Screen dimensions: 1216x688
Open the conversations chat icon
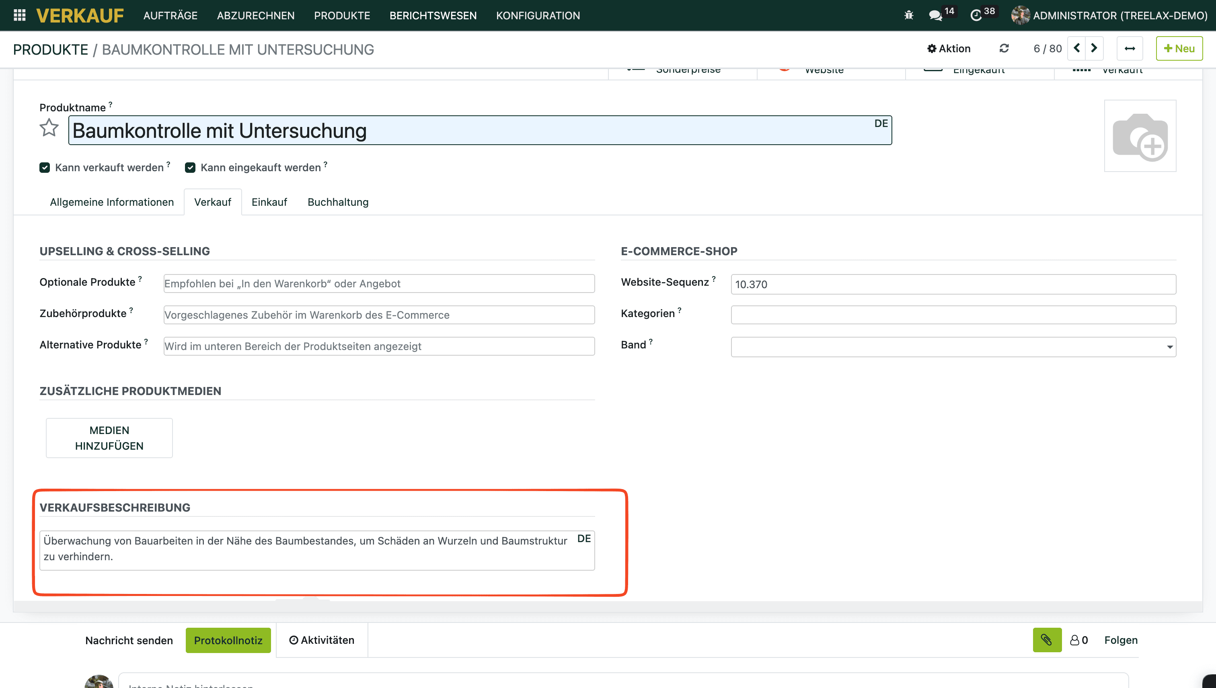(935, 15)
